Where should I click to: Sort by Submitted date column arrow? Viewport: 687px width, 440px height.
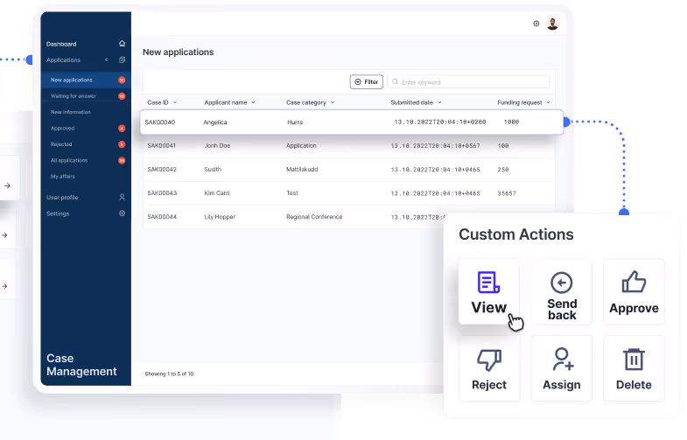pyautogui.click(x=439, y=102)
